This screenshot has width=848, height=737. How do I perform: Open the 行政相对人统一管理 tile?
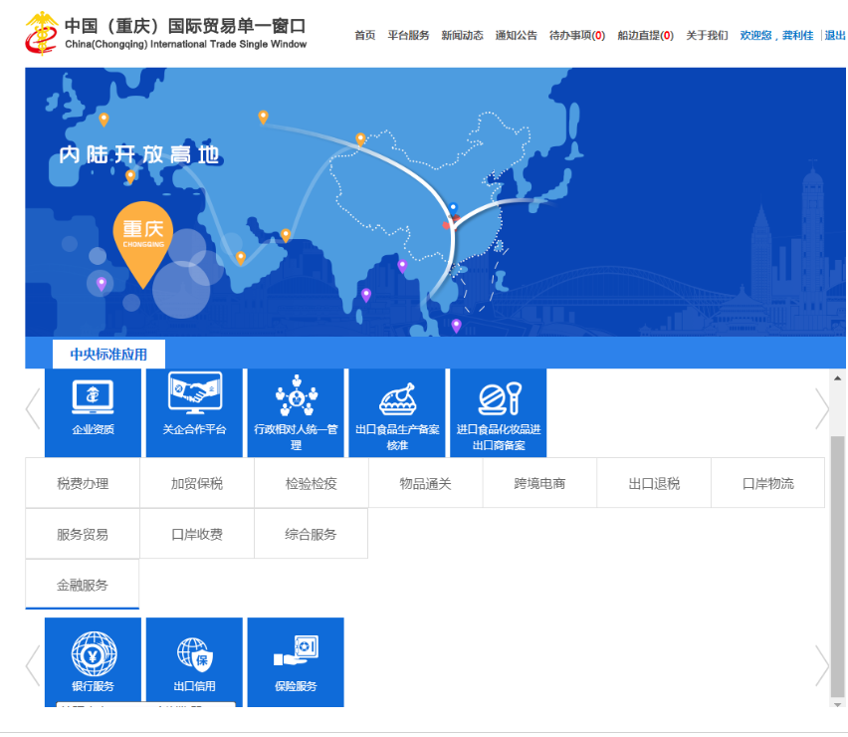[x=296, y=412]
